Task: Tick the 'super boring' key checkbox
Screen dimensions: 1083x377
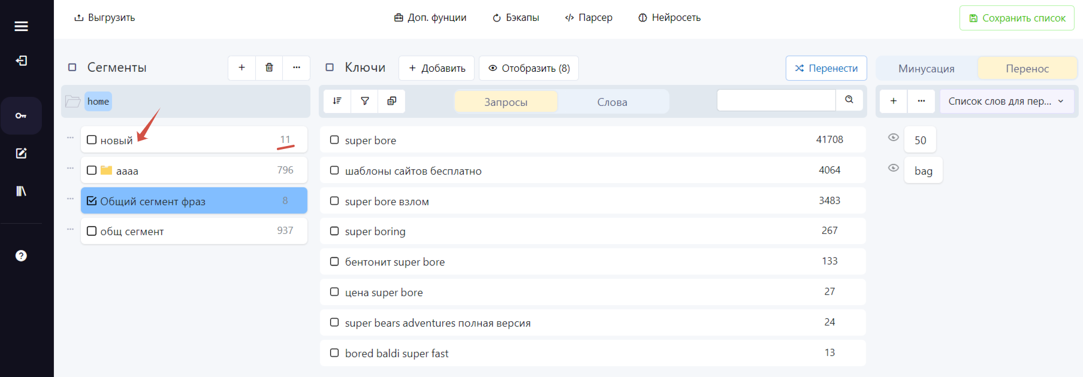Action: 334,231
